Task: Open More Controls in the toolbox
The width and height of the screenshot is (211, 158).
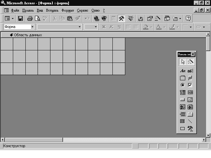Action: (x=190, y=129)
